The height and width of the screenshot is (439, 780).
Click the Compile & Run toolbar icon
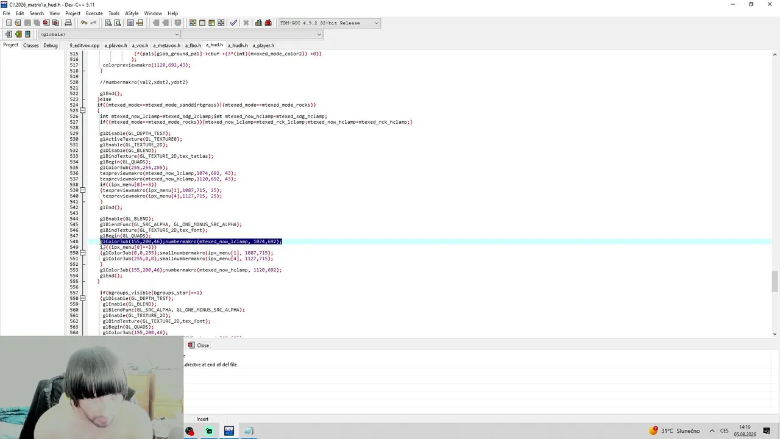point(211,23)
